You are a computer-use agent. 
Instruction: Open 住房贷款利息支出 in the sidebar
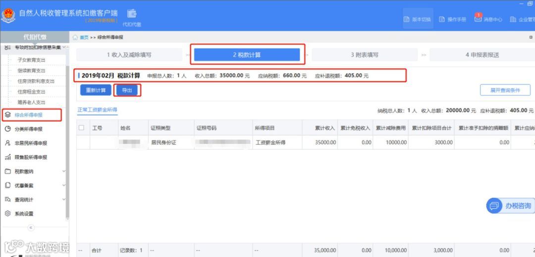tap(36, 81)
